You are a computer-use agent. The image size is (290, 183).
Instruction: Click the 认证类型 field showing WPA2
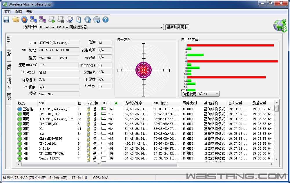click(x=59, y=73)
